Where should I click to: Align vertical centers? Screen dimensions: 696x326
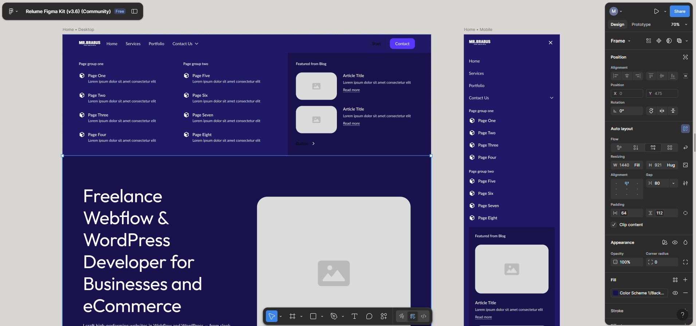click(662, 76)
